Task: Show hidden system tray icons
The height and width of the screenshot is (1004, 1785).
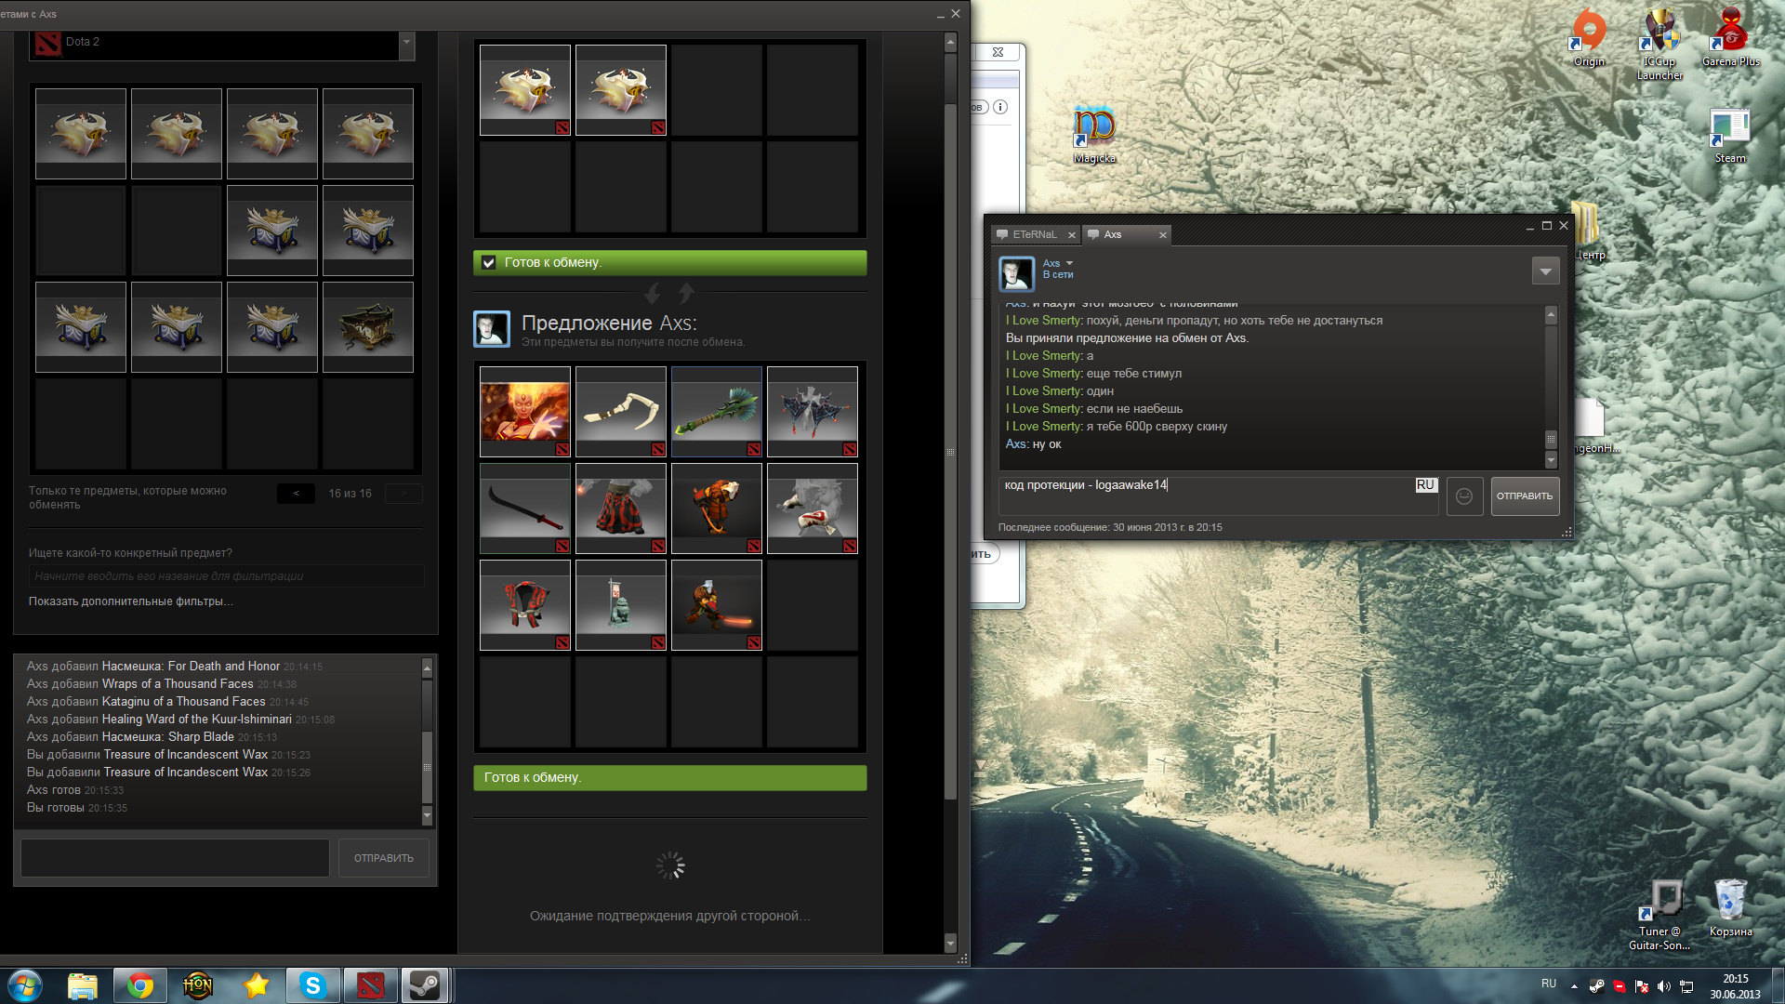Action: tap(1574, 986)
